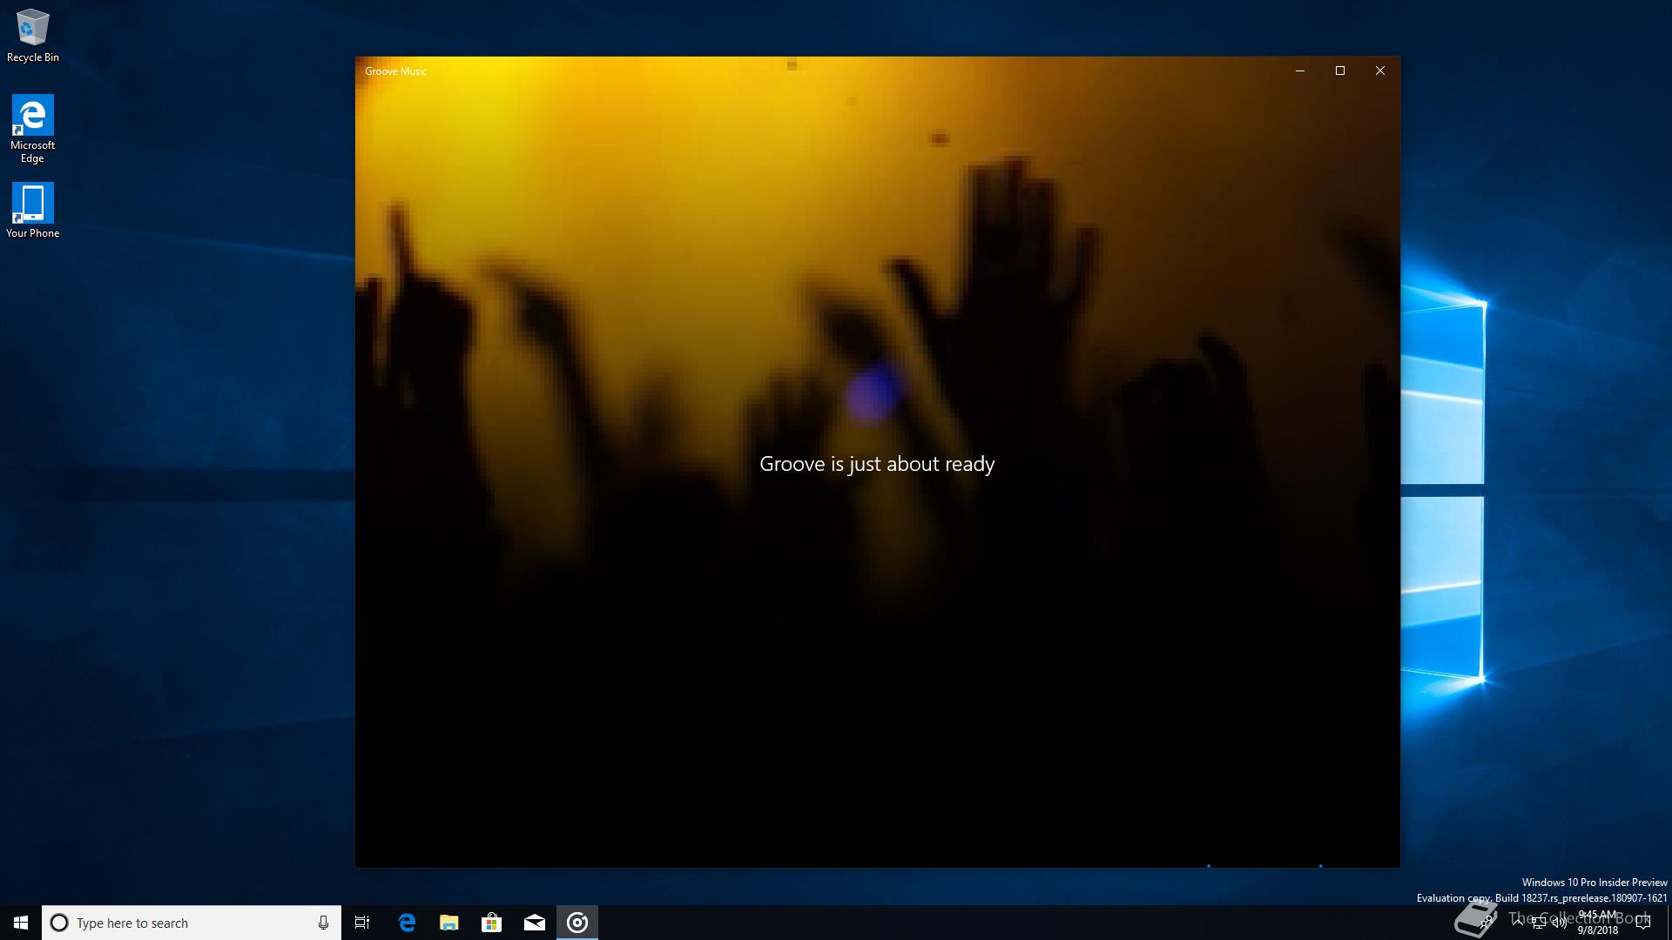Click the Cortana circle icon in search box

59,923
